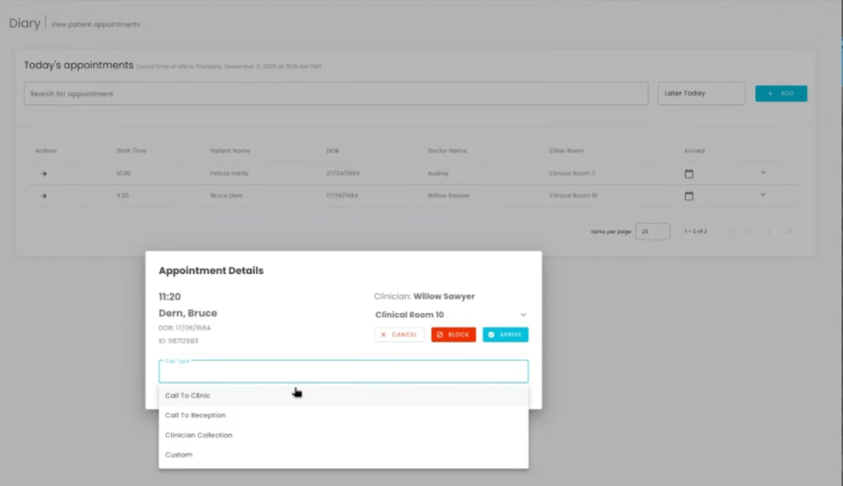Choose the Custom call type option
Image resolution: width=843 pixels, height=486 pixels.
(179, 454)
